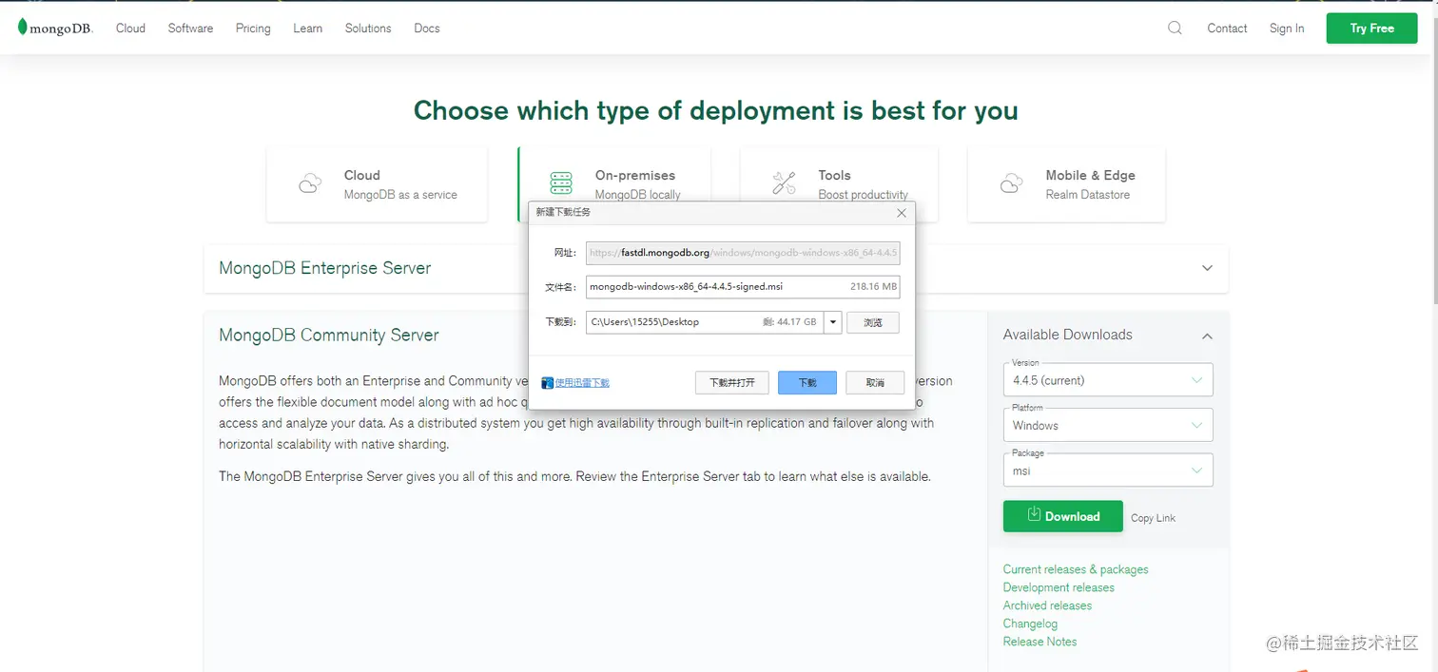Close the new download task dialog

(902, 212)
